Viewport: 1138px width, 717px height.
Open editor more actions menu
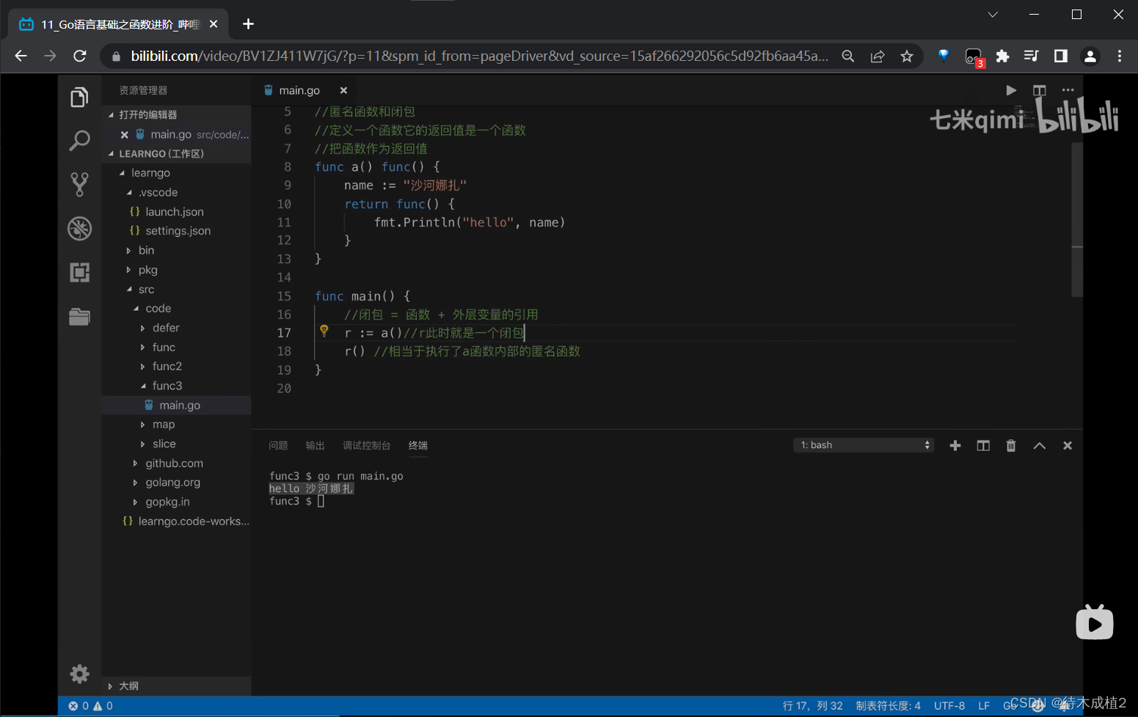pyautogui.click(x=1068, y=90)
